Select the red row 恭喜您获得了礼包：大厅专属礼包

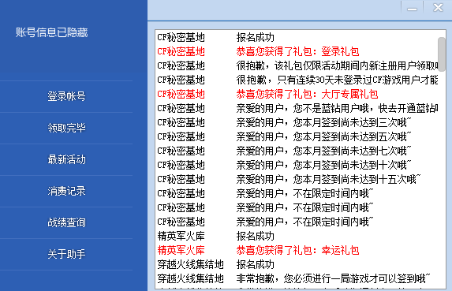click(x=297, y=94)
